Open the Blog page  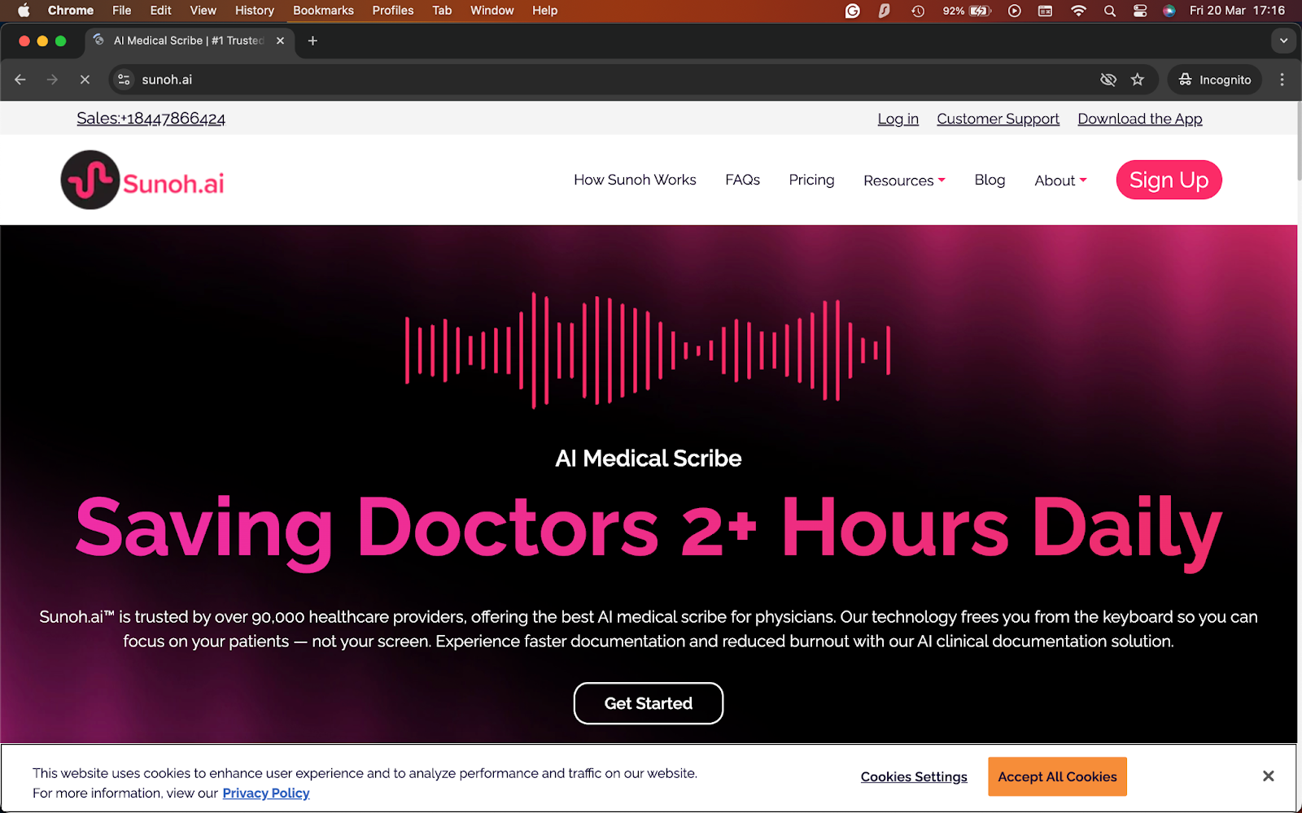click(990, 180)
